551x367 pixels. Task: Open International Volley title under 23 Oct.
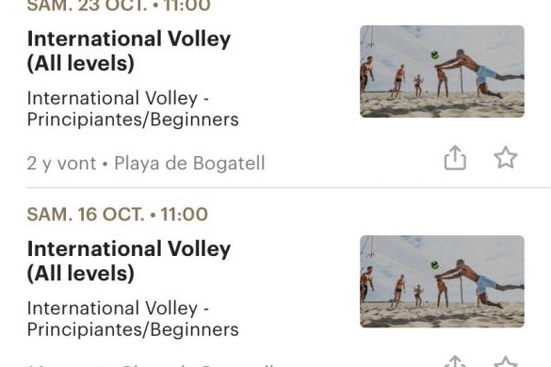[x=129, y=51]
